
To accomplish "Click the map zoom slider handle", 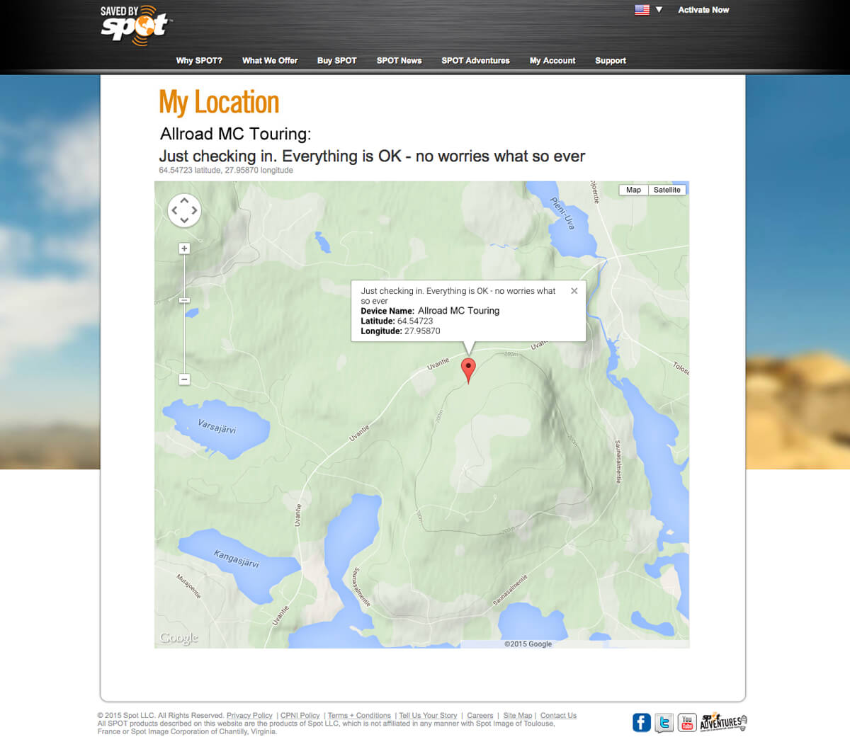I will [184, 300].
